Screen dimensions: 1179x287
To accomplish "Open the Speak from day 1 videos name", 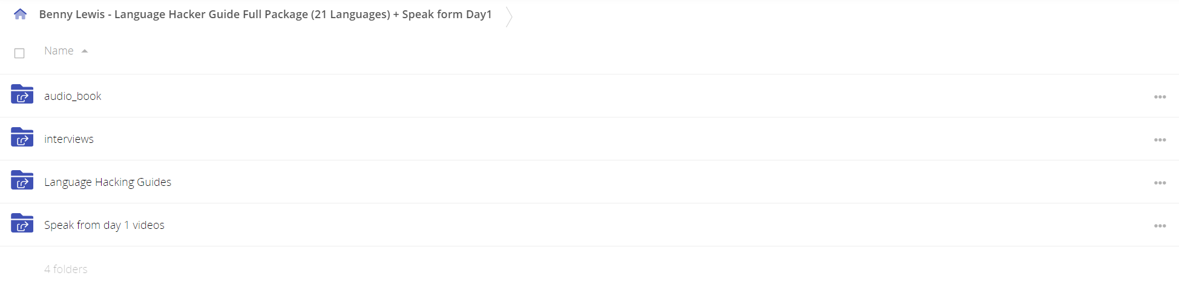I will 104,225.
